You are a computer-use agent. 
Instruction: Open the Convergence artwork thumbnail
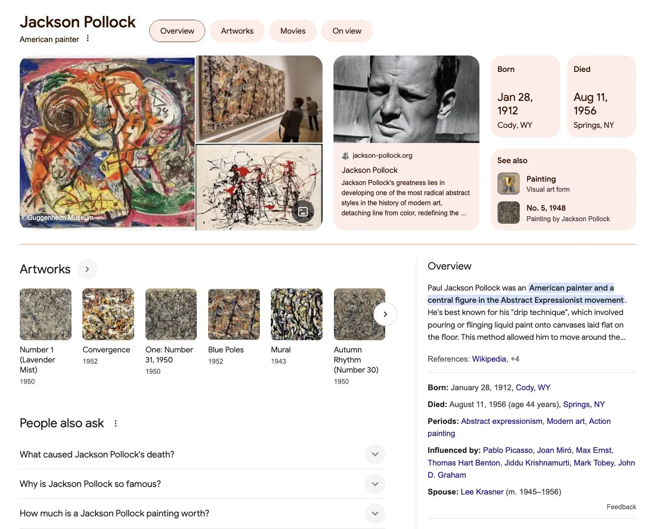click(108, 314)
